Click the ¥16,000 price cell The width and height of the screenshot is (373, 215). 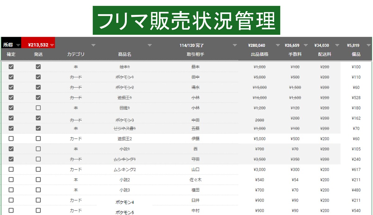click(260, 98)
